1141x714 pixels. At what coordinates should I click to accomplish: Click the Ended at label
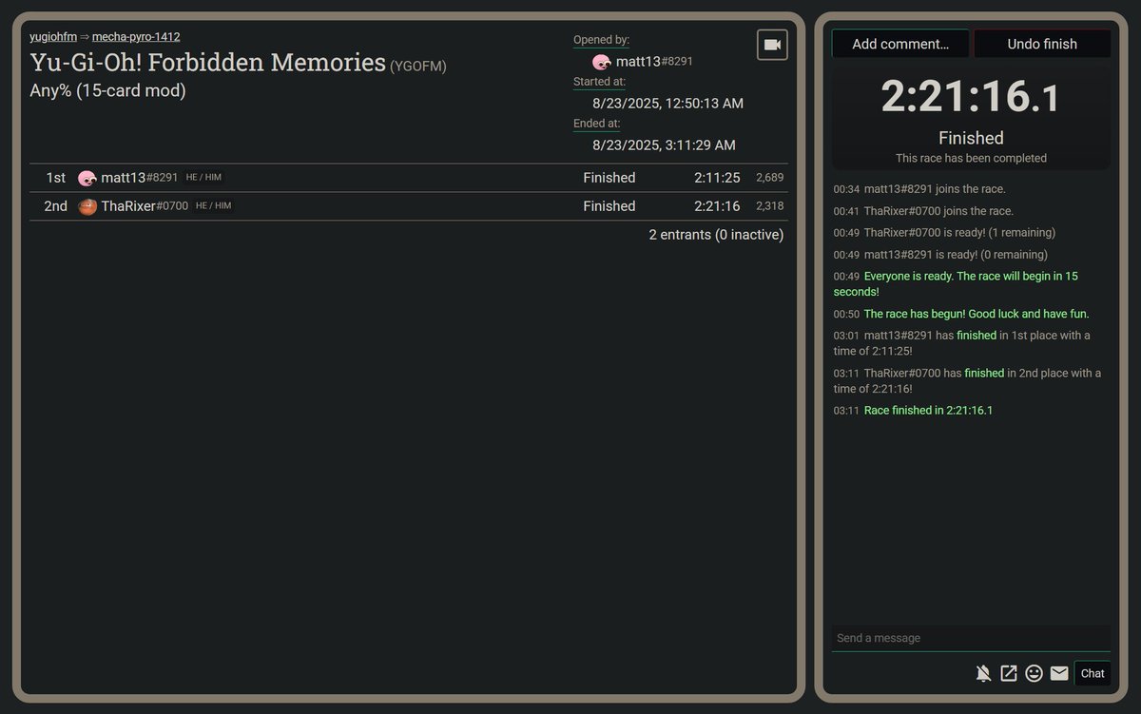click(x=596, y=124)
